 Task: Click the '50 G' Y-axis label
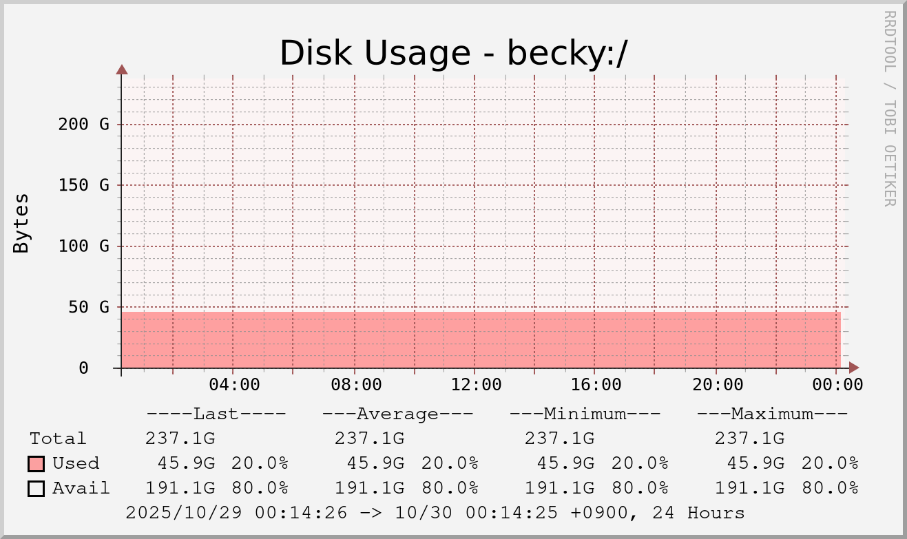tap(89, 307)
